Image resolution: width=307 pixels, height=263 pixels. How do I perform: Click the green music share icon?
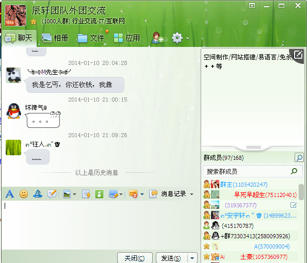pos(99,194)
